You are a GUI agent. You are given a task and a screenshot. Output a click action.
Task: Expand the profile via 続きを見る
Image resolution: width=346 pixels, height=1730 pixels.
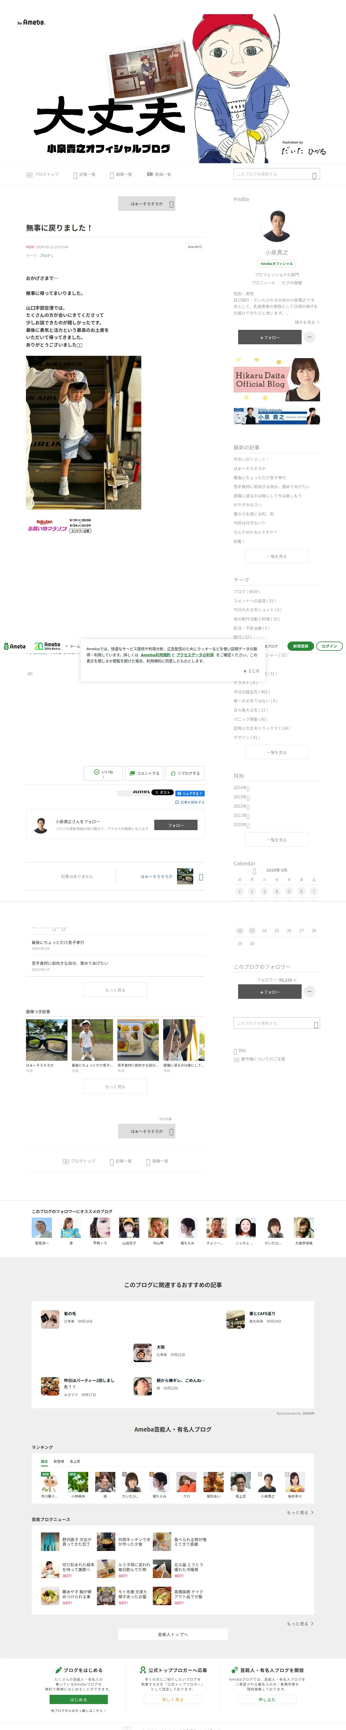(308, 322)
